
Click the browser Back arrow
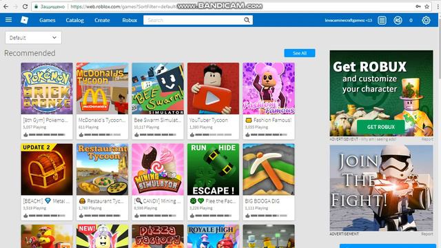coord(6,6)
